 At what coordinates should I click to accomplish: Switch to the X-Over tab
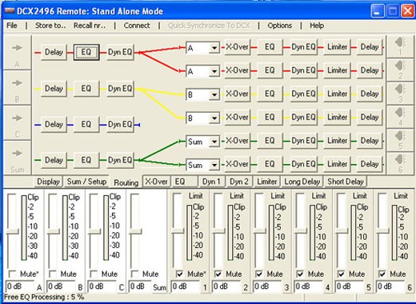[x=156, y=182]
